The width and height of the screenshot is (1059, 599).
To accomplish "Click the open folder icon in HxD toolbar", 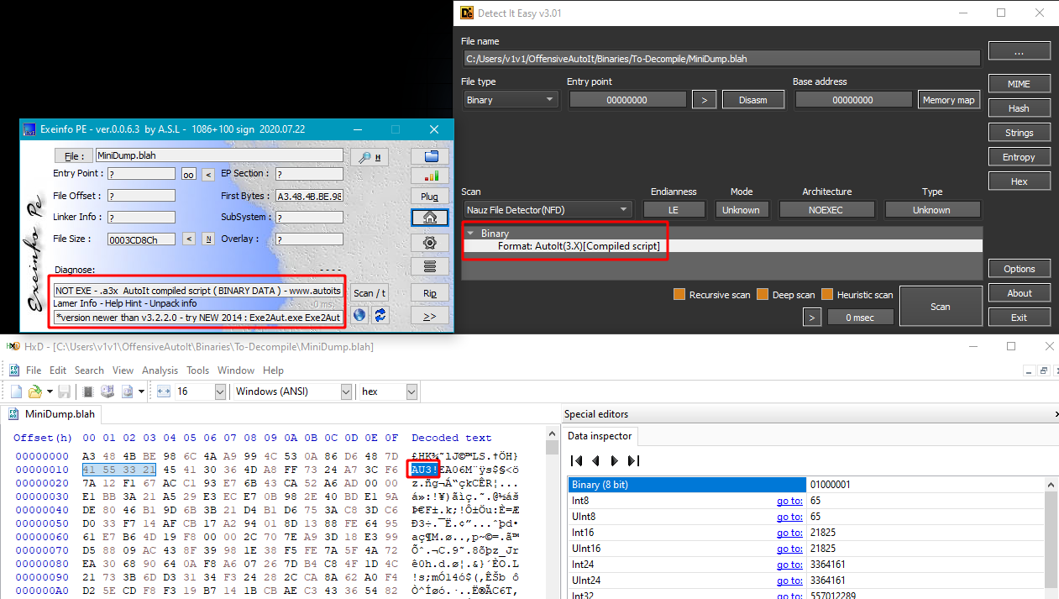I will click(x=34, y=391).
